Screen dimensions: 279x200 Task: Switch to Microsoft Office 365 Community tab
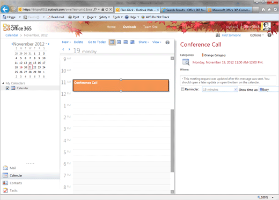point(230,10)
